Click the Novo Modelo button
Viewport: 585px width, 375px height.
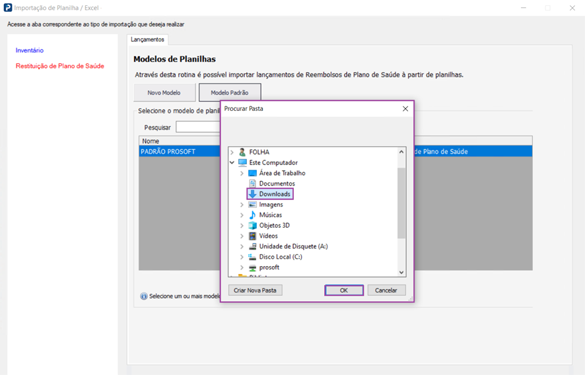[164, 92]
